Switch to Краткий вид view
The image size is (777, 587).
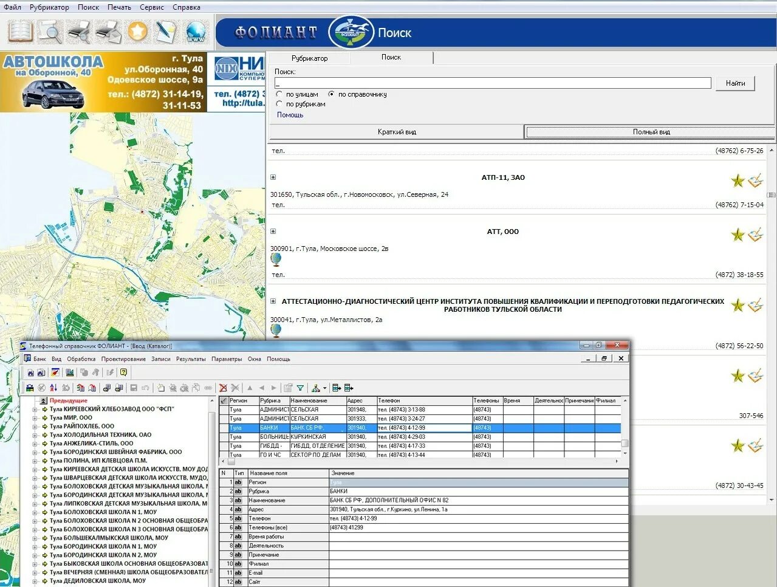(x=397, y=132)
